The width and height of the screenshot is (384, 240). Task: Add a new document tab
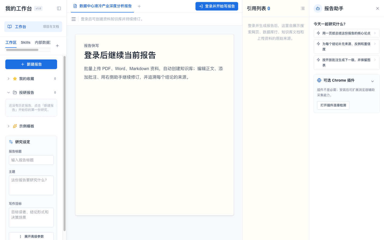pyautogui.click(x=139, y=6)
